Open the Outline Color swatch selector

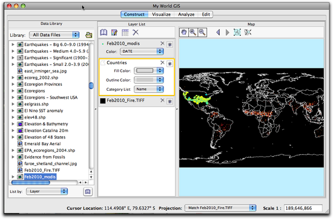click(x=149, y=80)
